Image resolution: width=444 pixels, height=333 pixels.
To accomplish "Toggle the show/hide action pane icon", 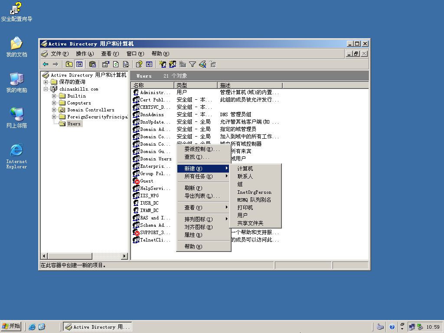I will click(x=149, y=64).
